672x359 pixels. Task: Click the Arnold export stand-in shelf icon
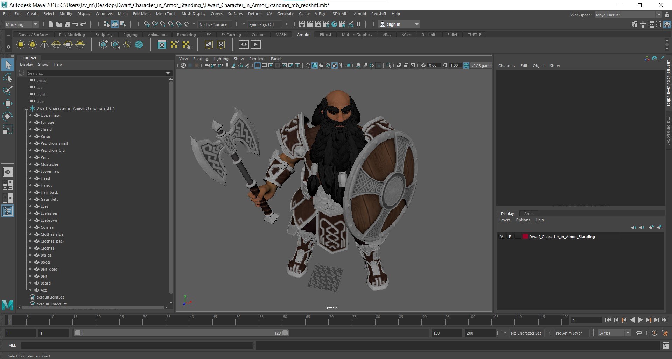(x=115, y=44)
